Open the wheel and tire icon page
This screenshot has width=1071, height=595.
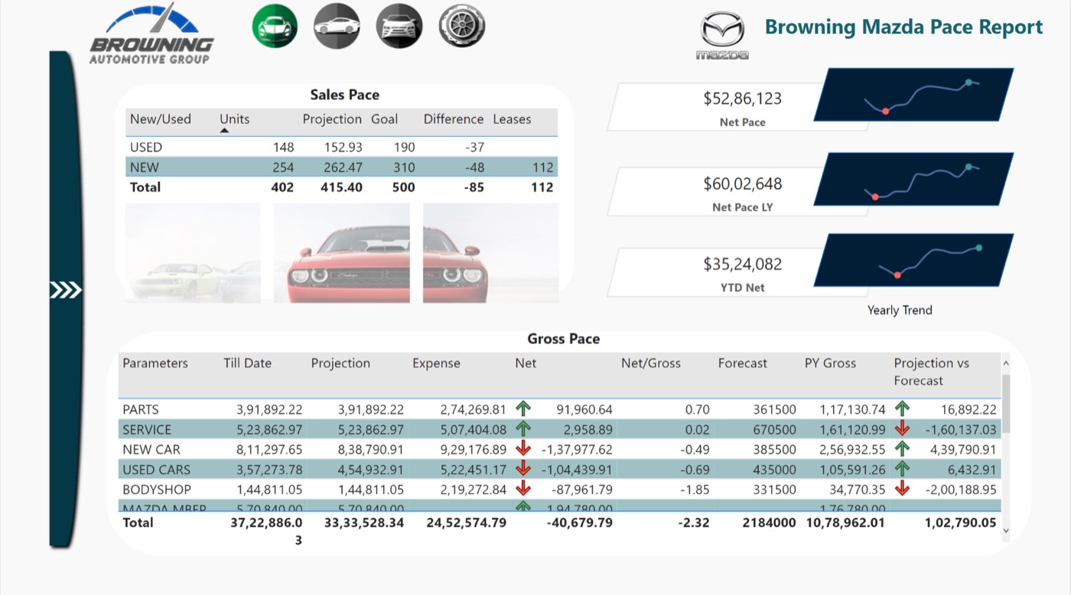[461, 26]
